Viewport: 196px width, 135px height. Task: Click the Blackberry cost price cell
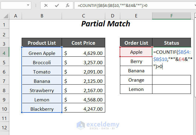pyautogui.click(x=84, y=109)
